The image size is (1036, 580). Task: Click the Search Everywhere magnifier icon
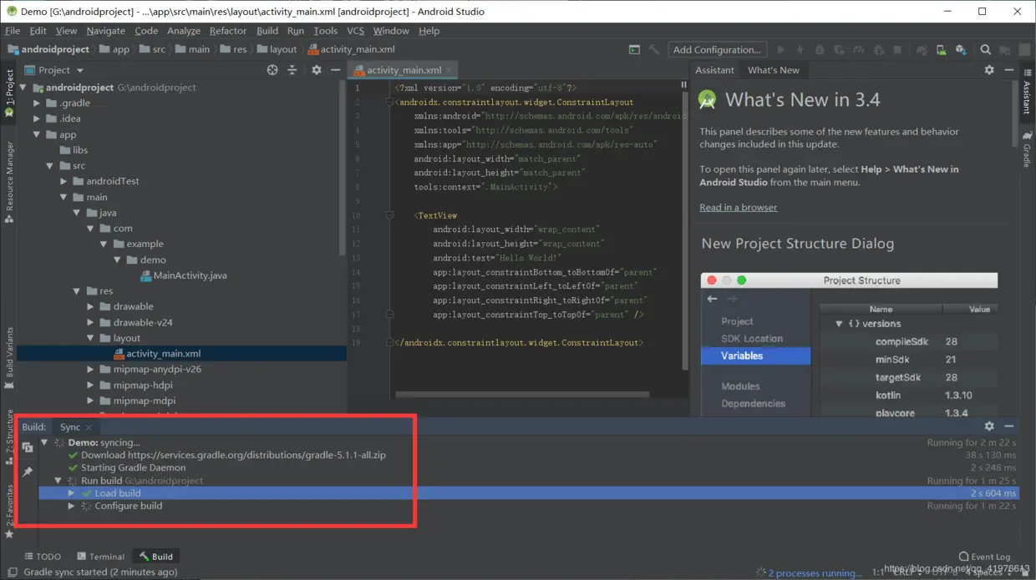pos(986,50)
